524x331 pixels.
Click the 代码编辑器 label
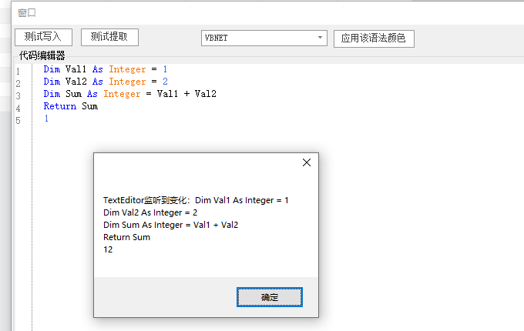[42, 55]
